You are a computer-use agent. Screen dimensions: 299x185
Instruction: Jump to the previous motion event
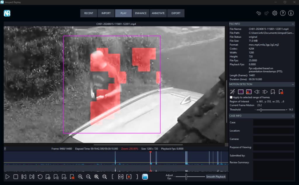pyautogui.click(x=257, y=92)
